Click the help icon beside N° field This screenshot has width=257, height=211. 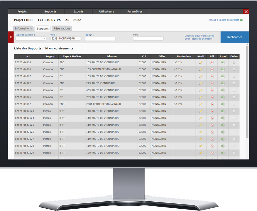pos(87,35)
